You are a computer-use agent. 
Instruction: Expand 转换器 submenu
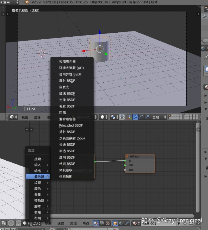[38, 200]
